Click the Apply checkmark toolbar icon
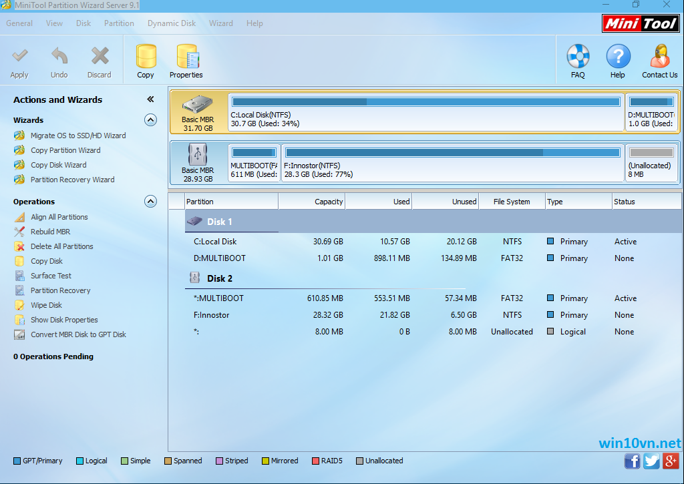684x484 pixels. (x=19, y=56)
